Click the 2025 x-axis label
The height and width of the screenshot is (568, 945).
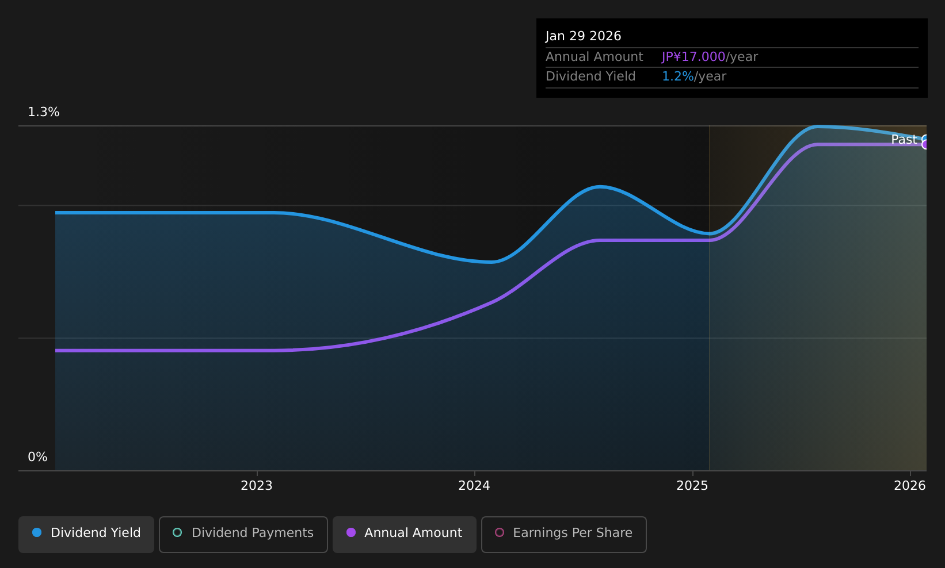(692, 486)
